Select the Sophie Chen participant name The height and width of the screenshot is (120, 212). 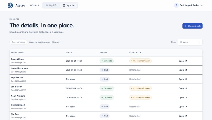17,78
